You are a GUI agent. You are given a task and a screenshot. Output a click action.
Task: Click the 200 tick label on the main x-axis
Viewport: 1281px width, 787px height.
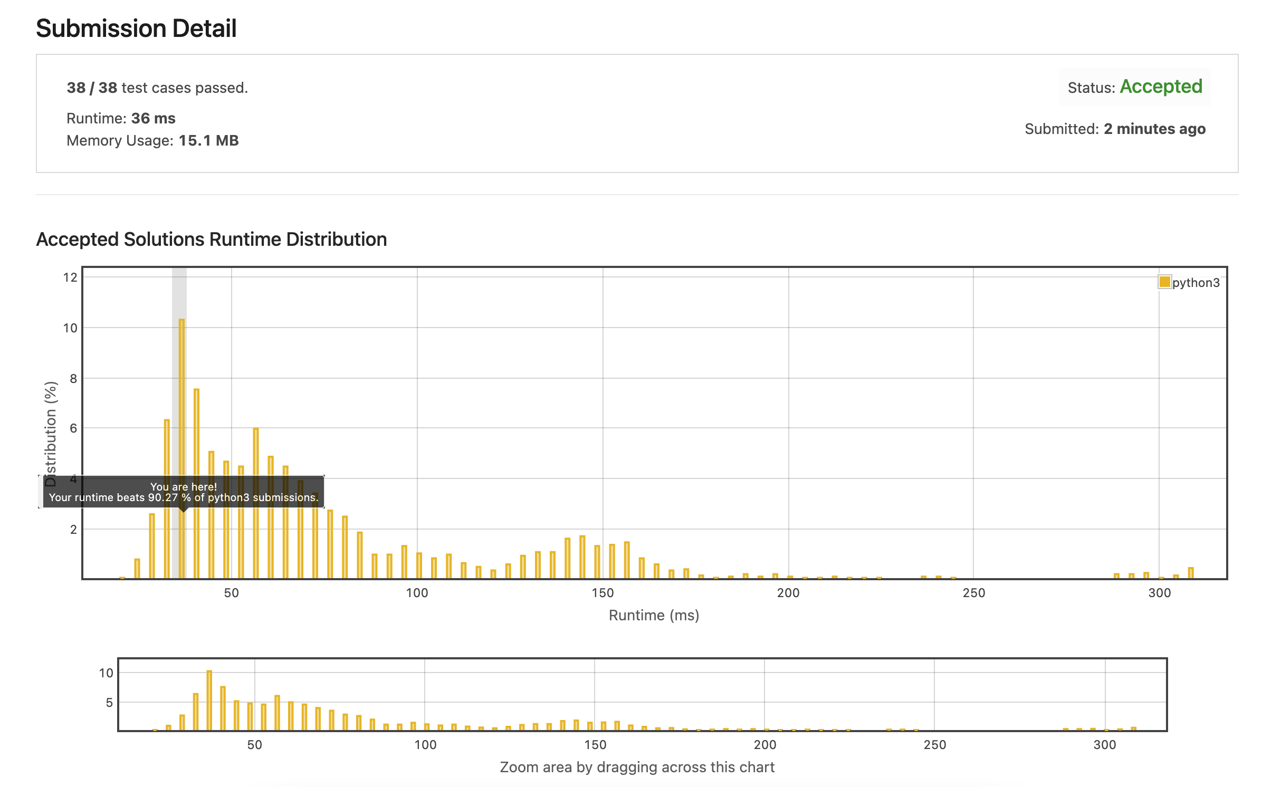tap(788, 593)
